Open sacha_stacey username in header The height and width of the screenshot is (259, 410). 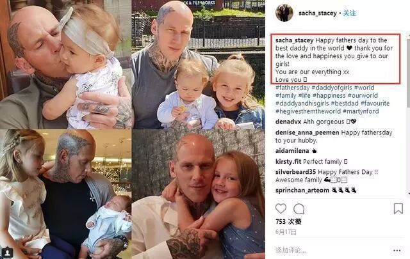[x=318, y=13]
